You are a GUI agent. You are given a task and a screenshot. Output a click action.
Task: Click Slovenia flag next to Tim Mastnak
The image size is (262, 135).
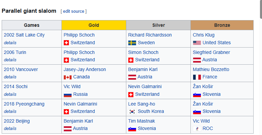coord(132,129)
